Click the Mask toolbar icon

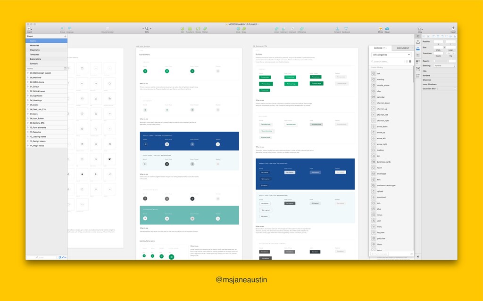click(238, 29)
